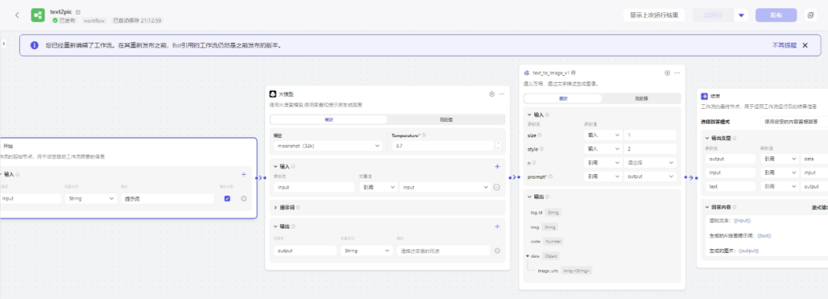Click the text_to_image_v1 plugin icon
828x299 pixels.
point(527,73)
